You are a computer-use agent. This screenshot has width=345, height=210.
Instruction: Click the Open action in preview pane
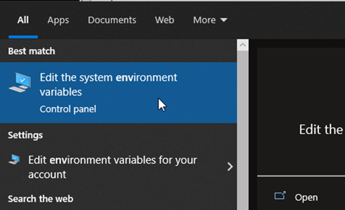[306, 198]
